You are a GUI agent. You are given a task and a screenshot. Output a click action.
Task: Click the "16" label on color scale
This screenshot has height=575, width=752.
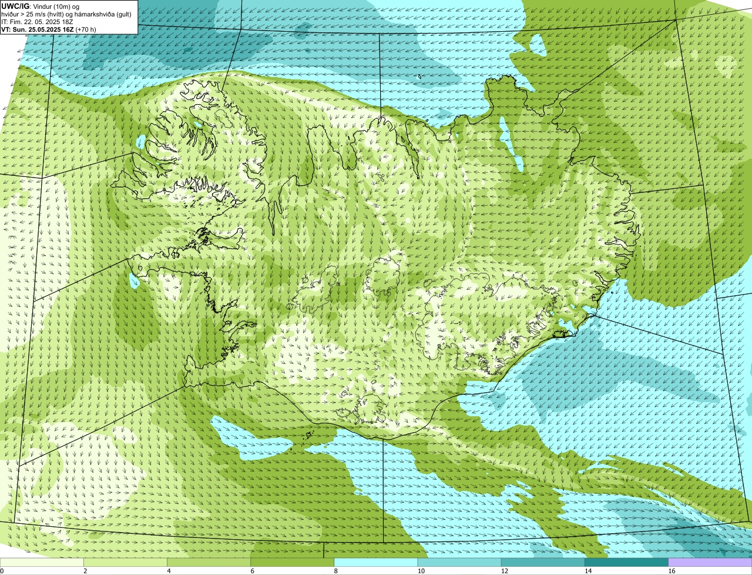672,571
